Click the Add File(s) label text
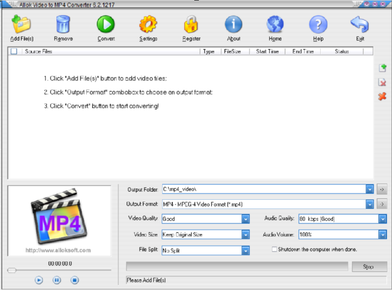This screenshot has width=392, height=290. [x=22, y=38]
